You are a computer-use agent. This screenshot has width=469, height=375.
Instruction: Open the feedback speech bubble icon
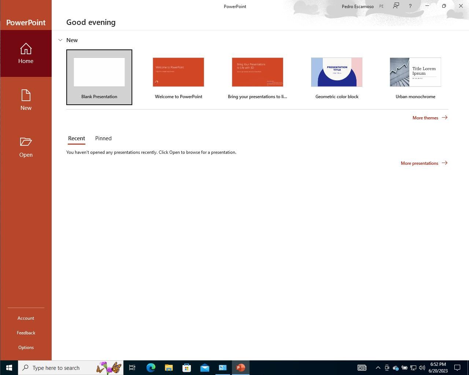pyautogui.click(x=396, y=6)
